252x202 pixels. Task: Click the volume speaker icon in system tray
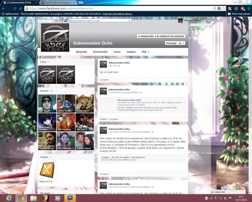point(225,198)
